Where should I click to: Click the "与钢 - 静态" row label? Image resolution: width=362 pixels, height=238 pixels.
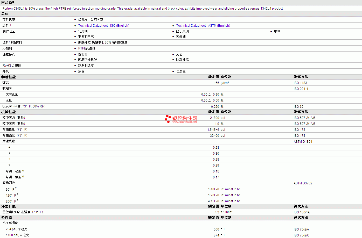[x=15, y=177]
